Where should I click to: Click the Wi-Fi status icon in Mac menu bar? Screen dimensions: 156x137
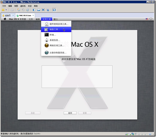coord(151,19)
